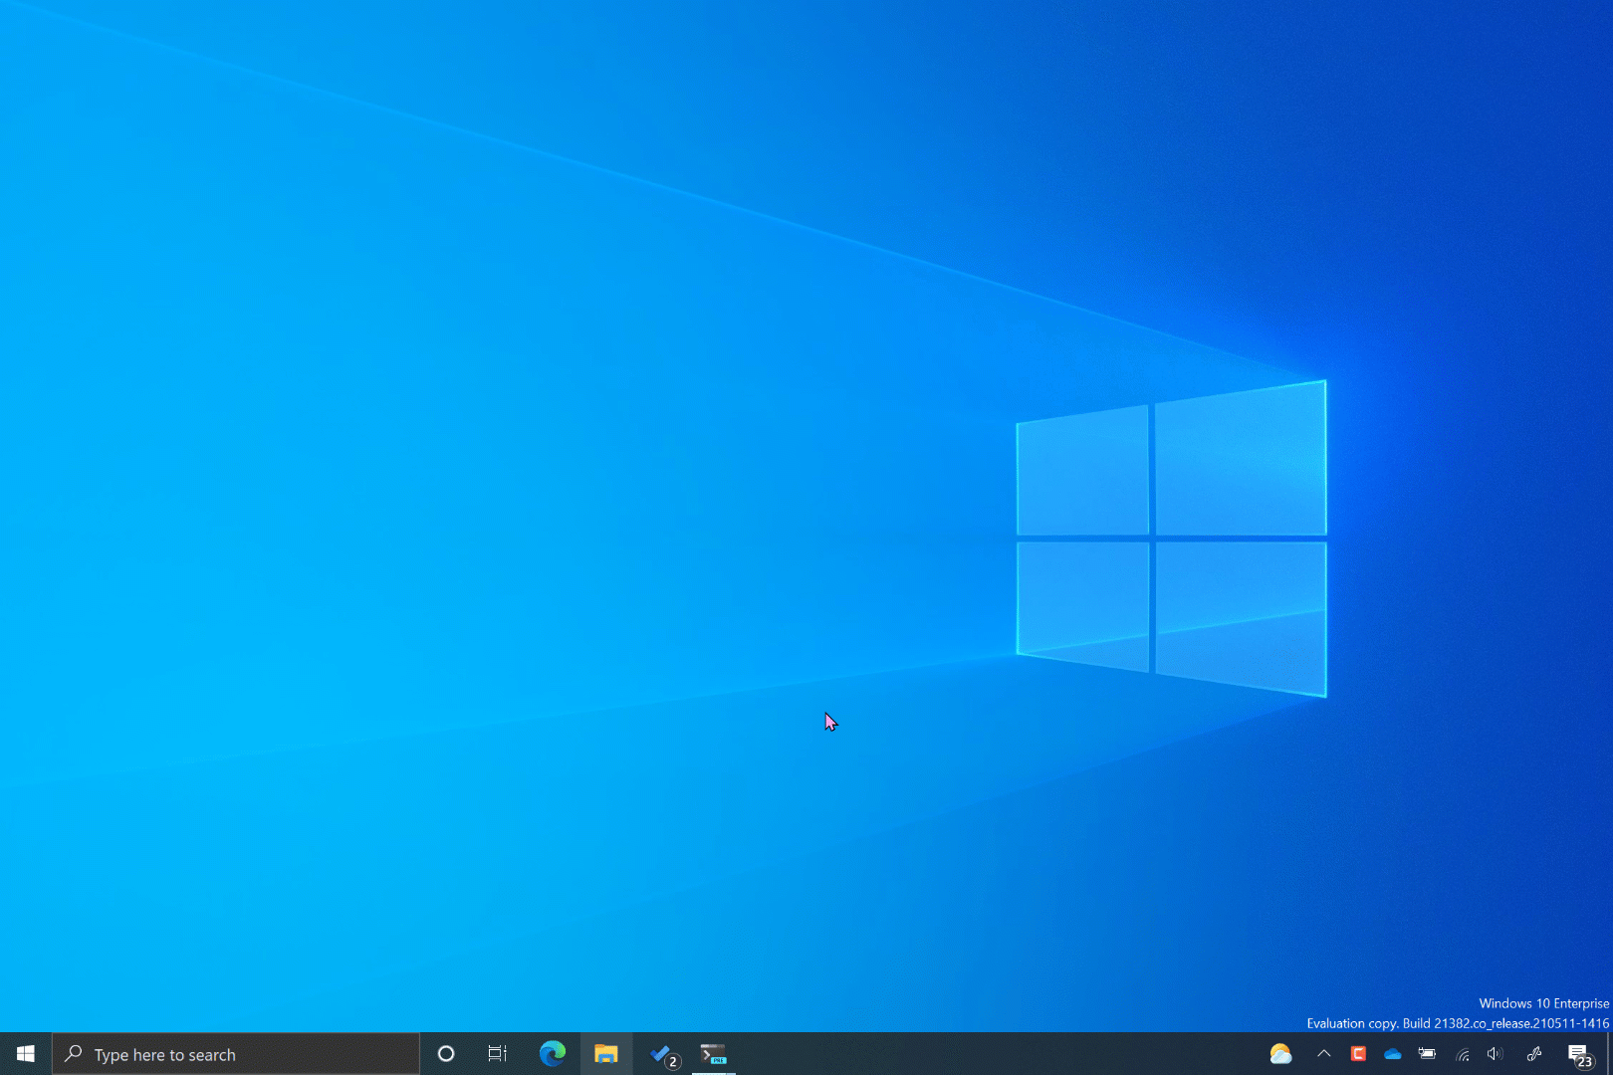Open Microsoft Edge from the taskbar

[x=553, y=1054]
